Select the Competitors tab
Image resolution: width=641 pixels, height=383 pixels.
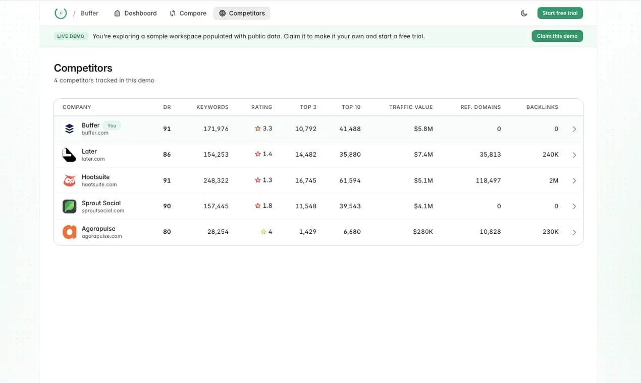tap(242, 13)
